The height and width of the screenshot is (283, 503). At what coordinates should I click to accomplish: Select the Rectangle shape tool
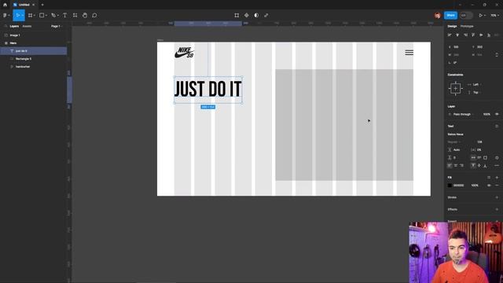point(42,15)
